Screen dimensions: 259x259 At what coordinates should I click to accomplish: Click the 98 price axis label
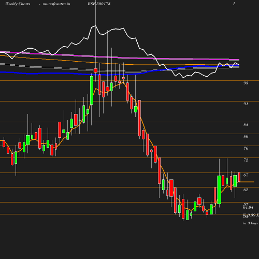[246, 83]
